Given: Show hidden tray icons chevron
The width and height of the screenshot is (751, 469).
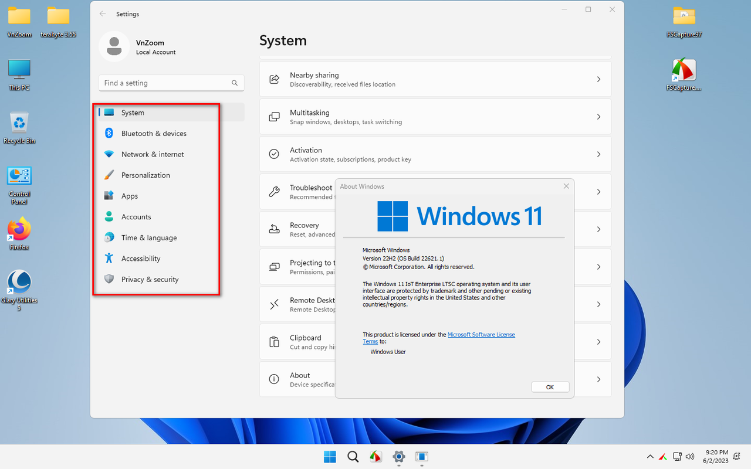Looking at the screenshot, I should pos(650,456).
